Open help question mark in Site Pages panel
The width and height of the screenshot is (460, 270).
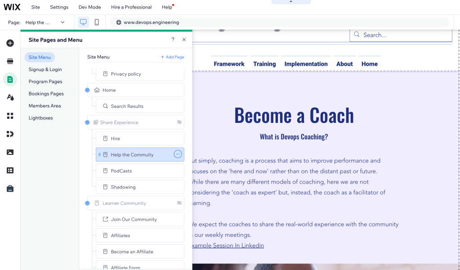173,40
